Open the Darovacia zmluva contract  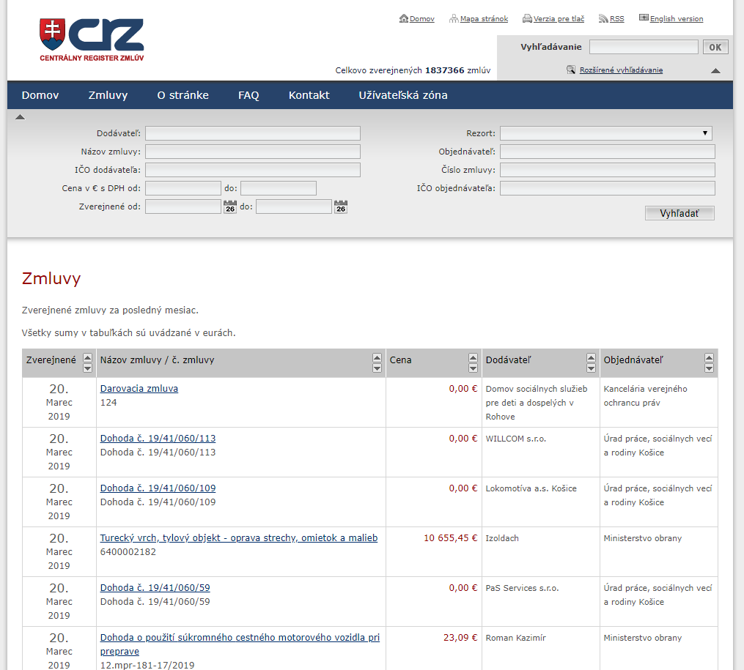[139, 389]
